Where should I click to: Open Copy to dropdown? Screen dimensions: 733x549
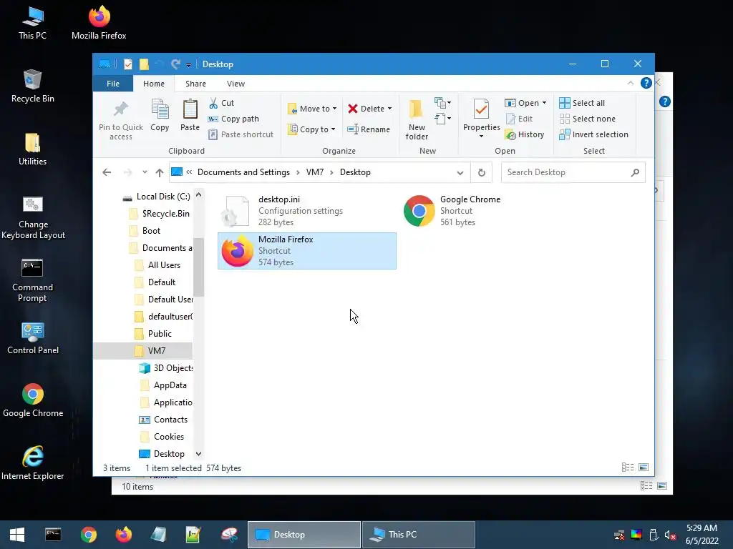[x=312, y=129]
